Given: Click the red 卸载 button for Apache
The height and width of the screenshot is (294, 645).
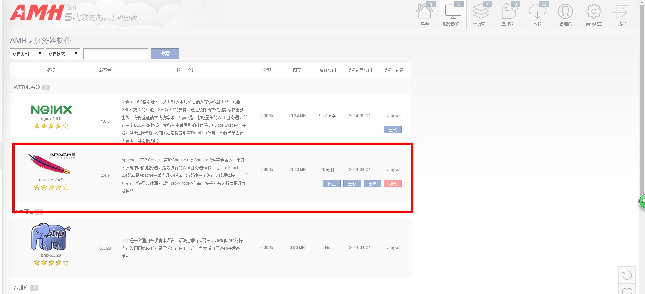Looking at the screenshot, I should click(393, 184).
